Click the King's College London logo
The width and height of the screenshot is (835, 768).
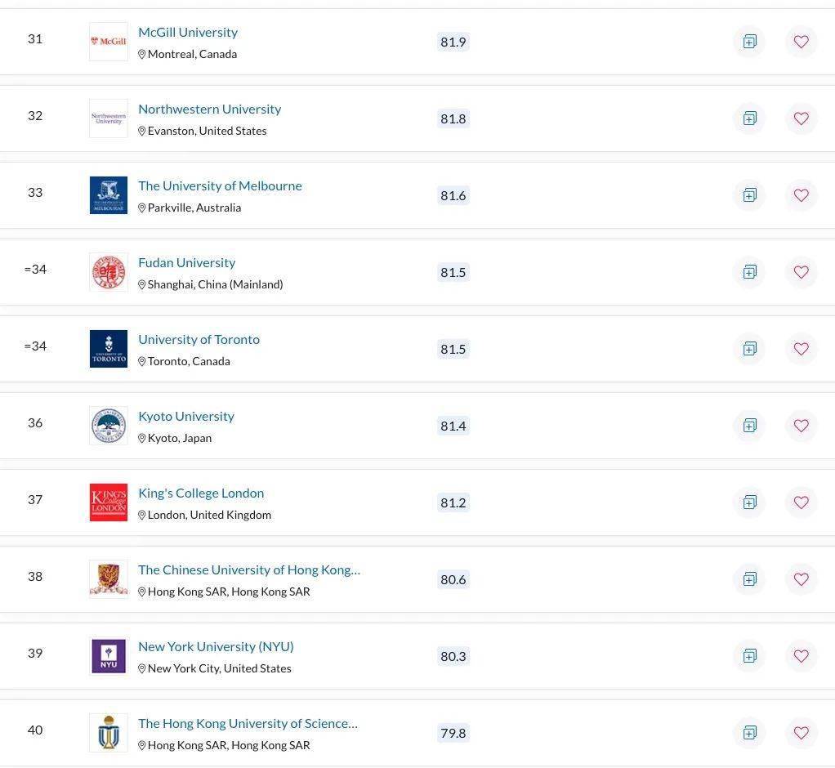pyautogui.click(x=109, y=502)
